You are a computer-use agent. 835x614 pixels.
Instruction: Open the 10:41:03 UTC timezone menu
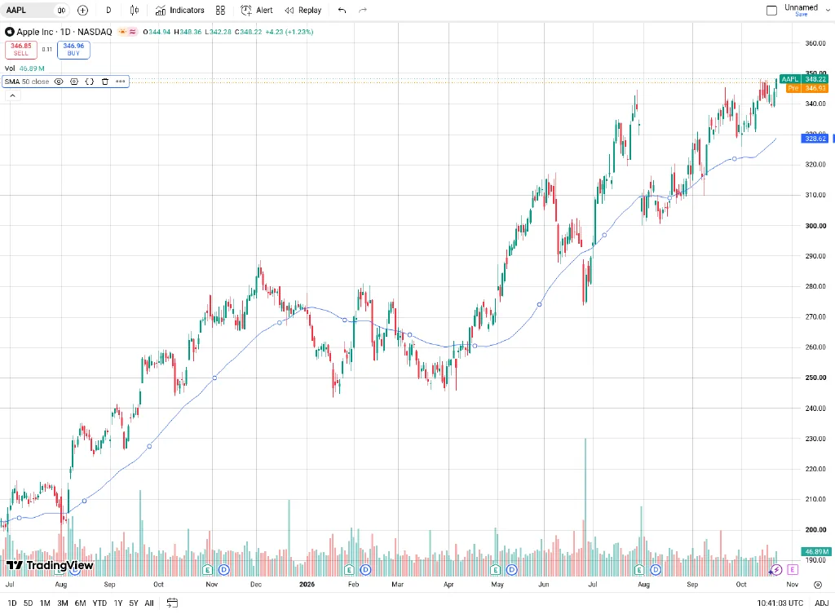[x=780, y=603]
